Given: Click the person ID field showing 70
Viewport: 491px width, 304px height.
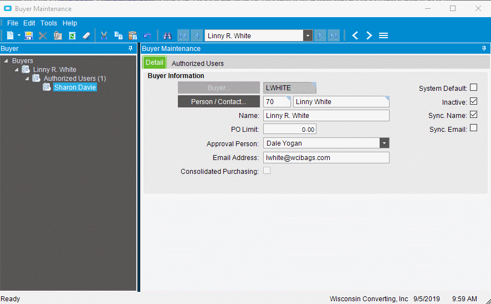Looking at the screenshot, I should point(277,102).
